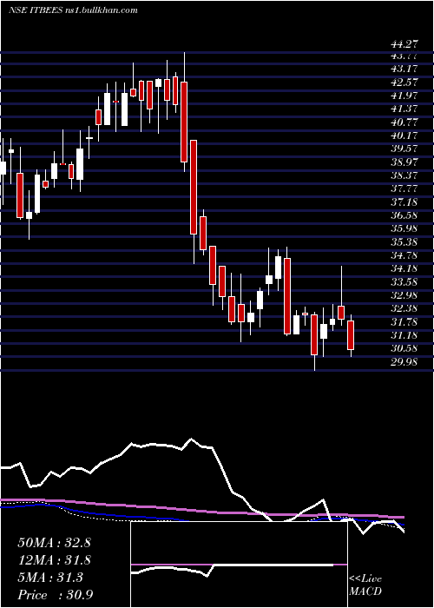Click the 35.98 price axis label
Image resolution: width=434 pixels, height=608 pixels.
pyautogui.click(x=404, y=228)
